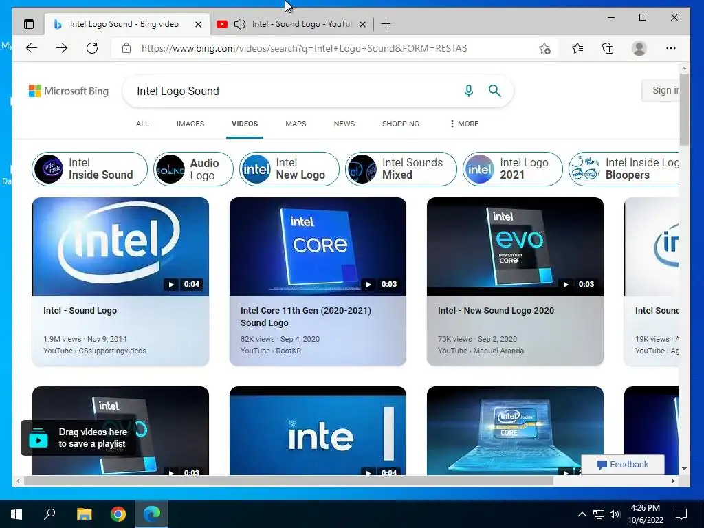This screenshot has width=704, height=528.
Task: Close the YouTube Intel Sound Logo tab
Action: (363, 24)
